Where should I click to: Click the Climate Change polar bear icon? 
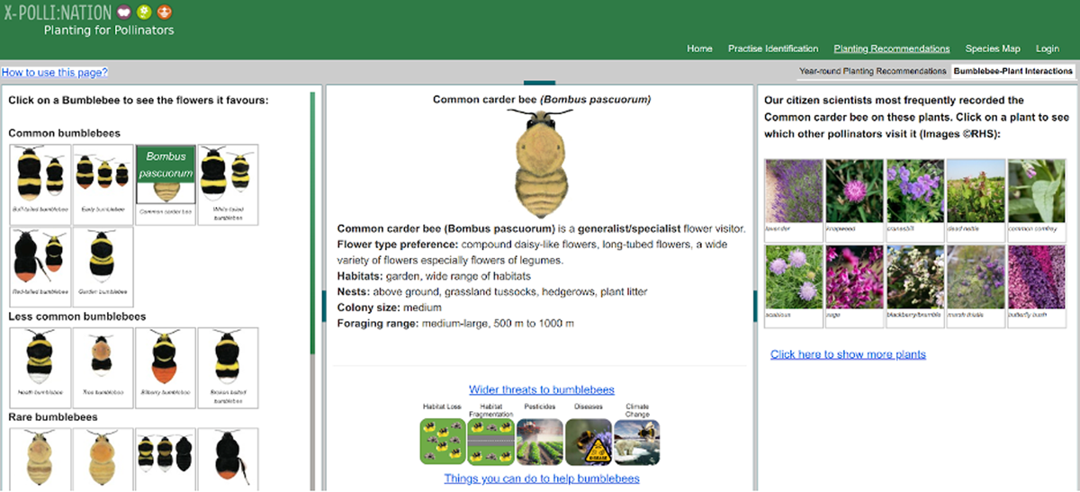coord(637,442)
